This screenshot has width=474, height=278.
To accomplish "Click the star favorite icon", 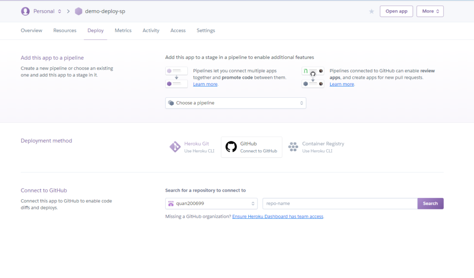I will click(371, 11).
